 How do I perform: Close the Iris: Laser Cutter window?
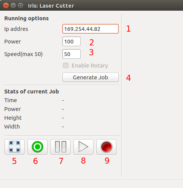6,6
